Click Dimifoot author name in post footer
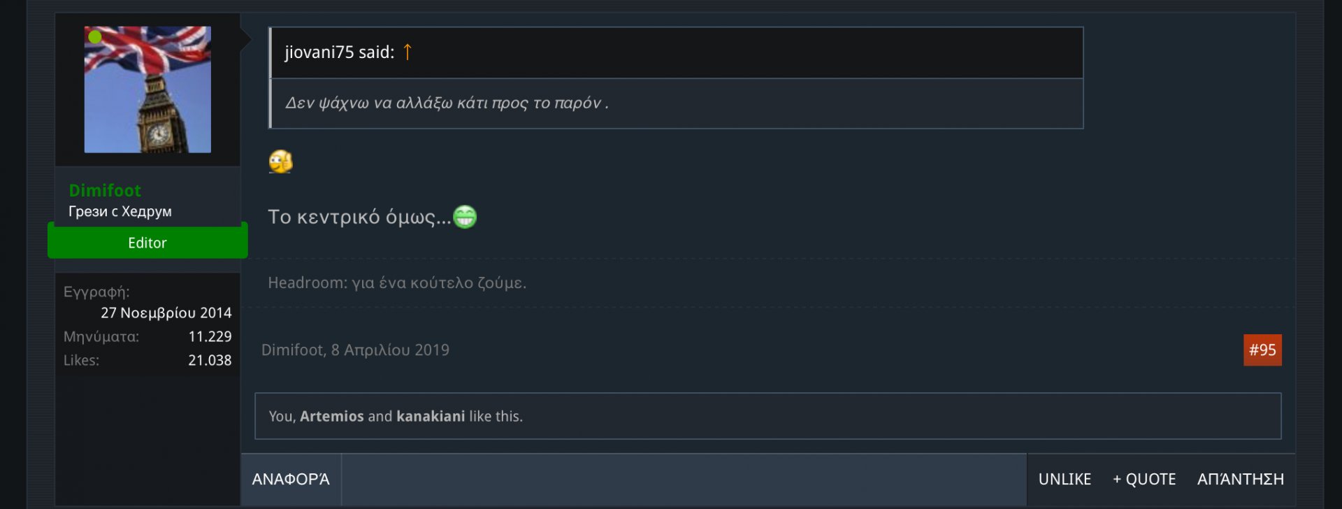Screen dimensions: 1342x509 292,350
